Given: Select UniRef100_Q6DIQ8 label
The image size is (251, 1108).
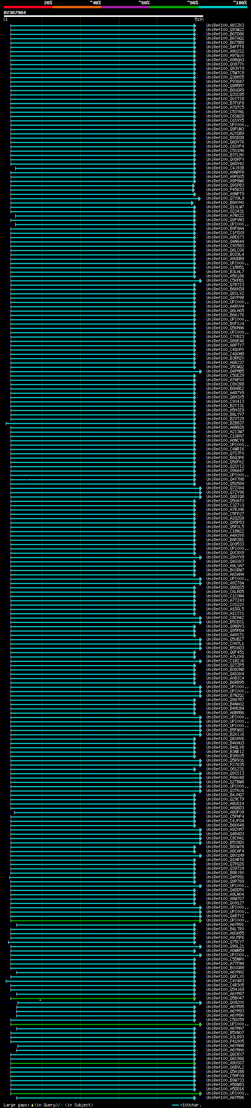Looking at the screenshot, I should pos(225,496).
